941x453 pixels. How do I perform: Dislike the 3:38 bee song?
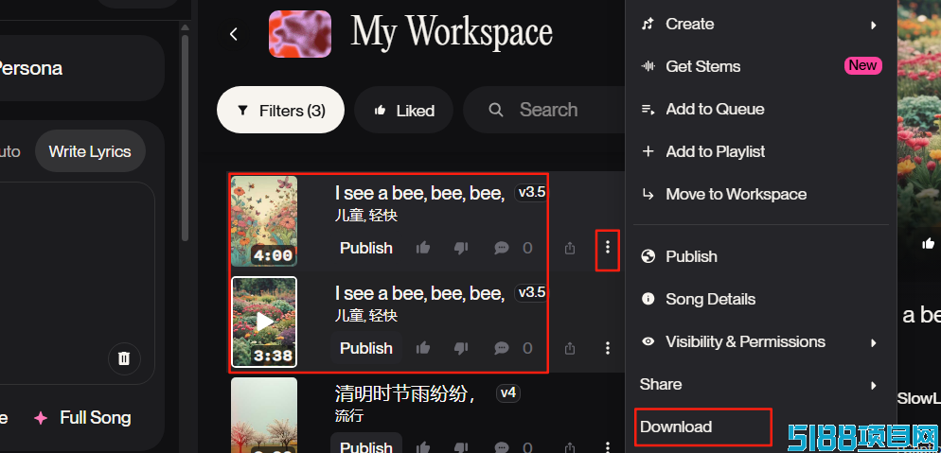461,348
